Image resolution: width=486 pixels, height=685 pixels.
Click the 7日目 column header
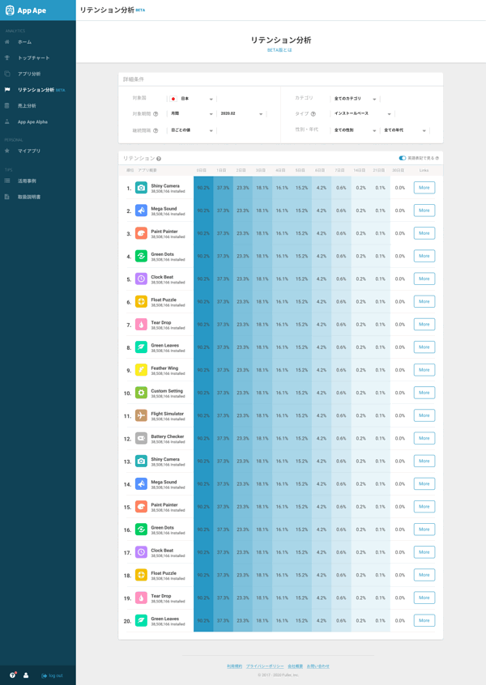pos(339,170)
